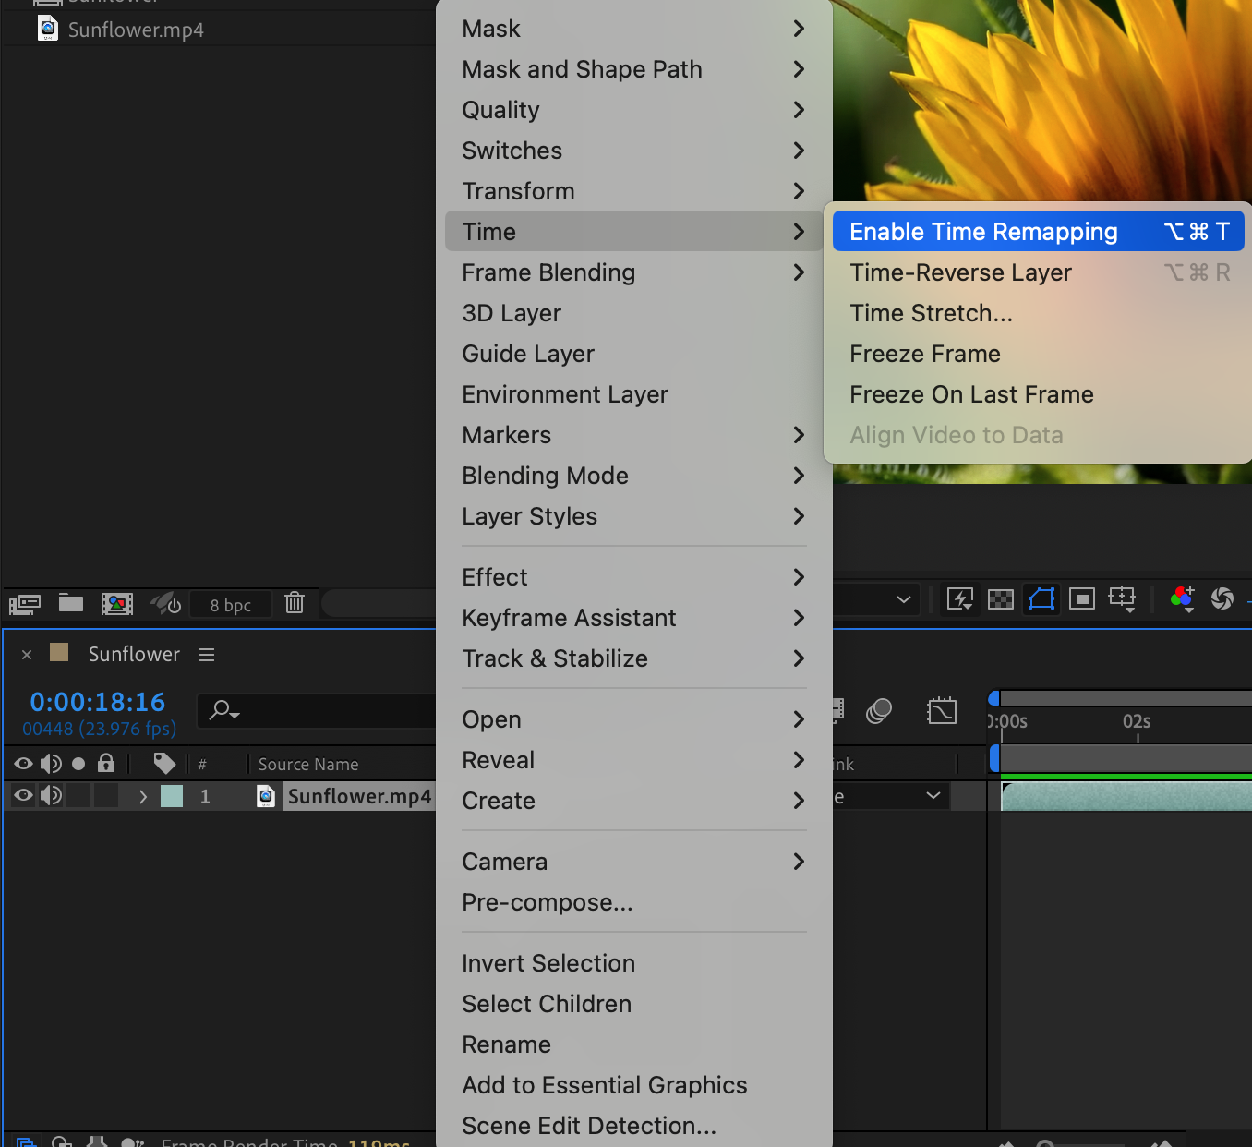Screen dimensions: 1252x1147
Task: Click the Motion Blur enable icon
Action: coord(879,711)
